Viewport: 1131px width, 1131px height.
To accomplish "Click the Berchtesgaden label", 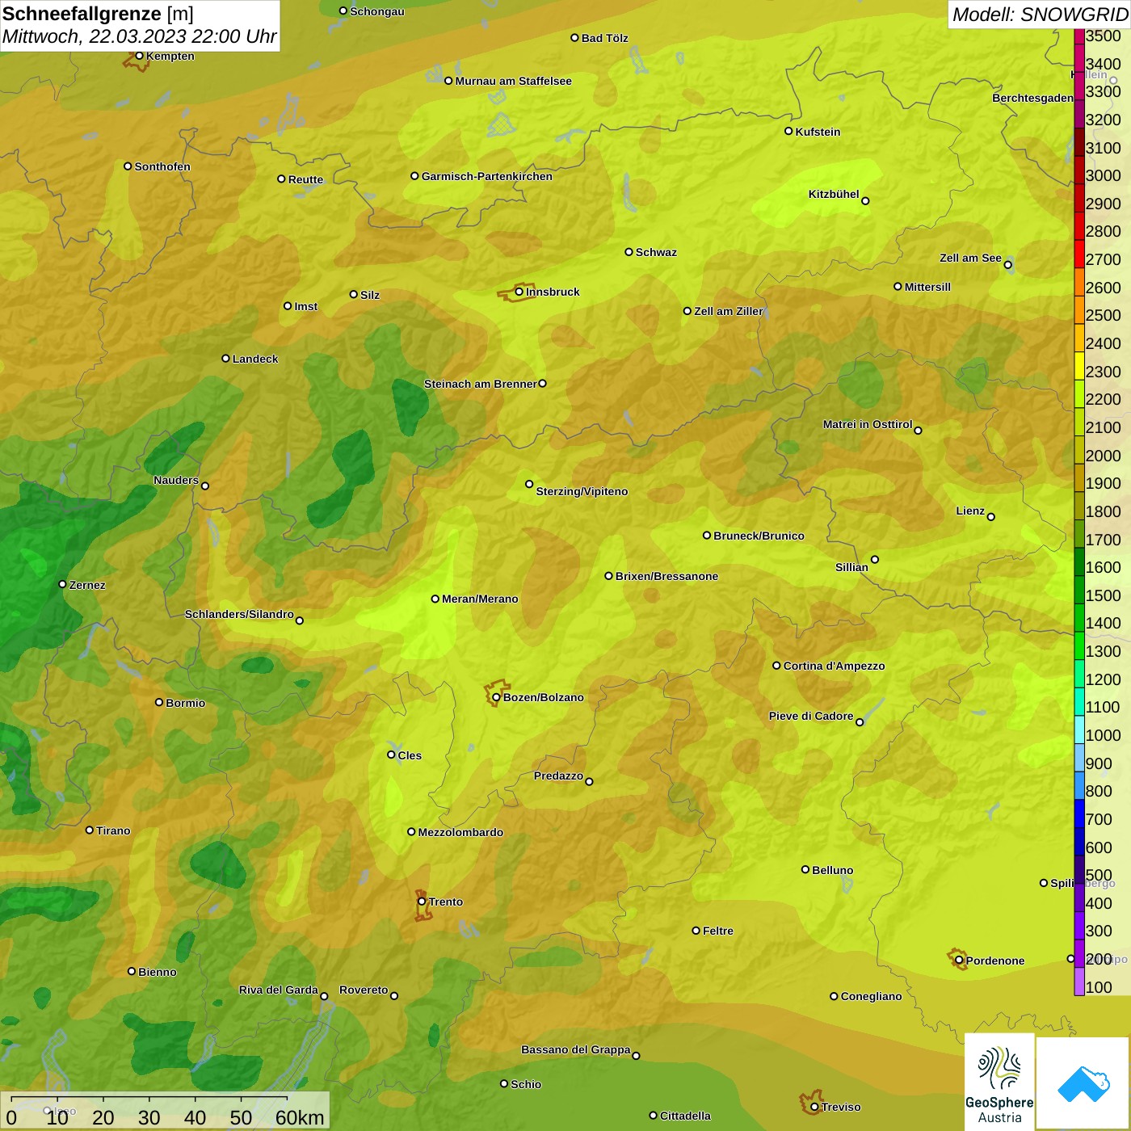I will pyautogui.click(x=1033, y=98).
